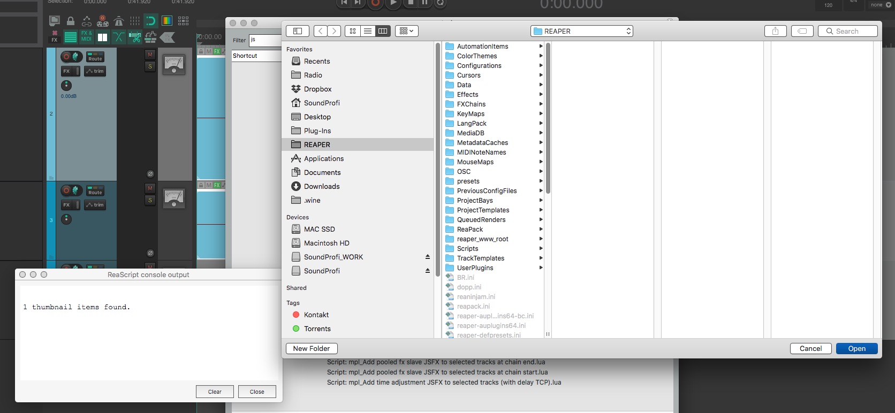Mute track 2 with the M button
The height and width of the screenshot is (413, 895).
click(150, 55)
